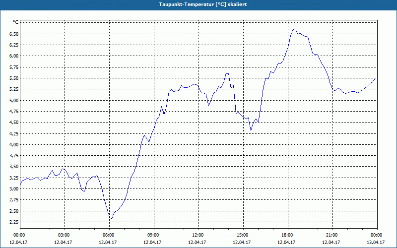Click the 5,75 y-axis value
This screenshot has height=248, width=397.
[x=14, y=67]
